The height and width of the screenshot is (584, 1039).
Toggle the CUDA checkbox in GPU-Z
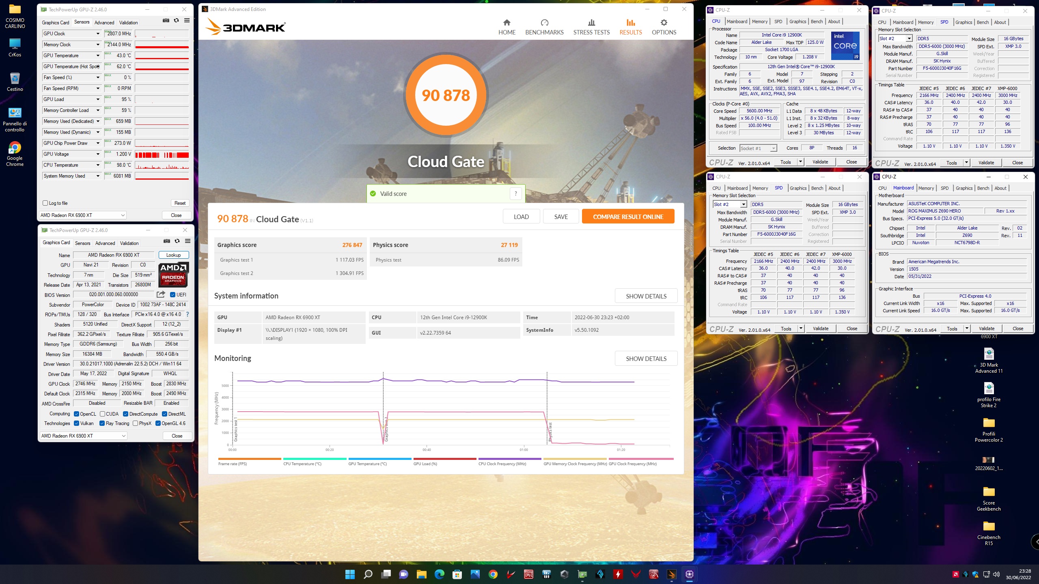(103, 414)
